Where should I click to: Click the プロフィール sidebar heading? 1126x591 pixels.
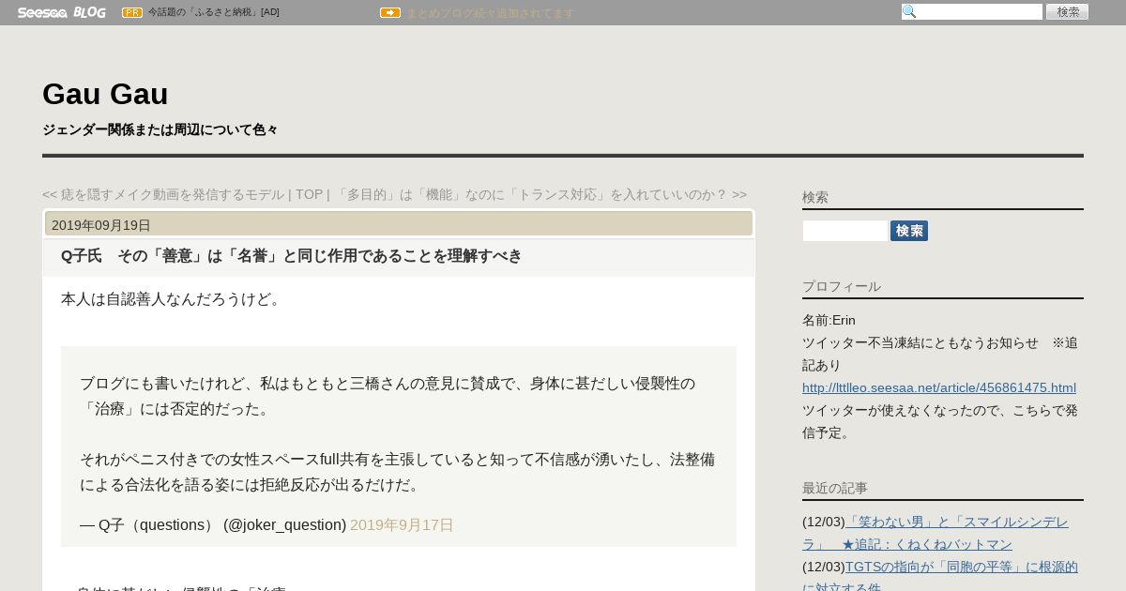[842, 286]
